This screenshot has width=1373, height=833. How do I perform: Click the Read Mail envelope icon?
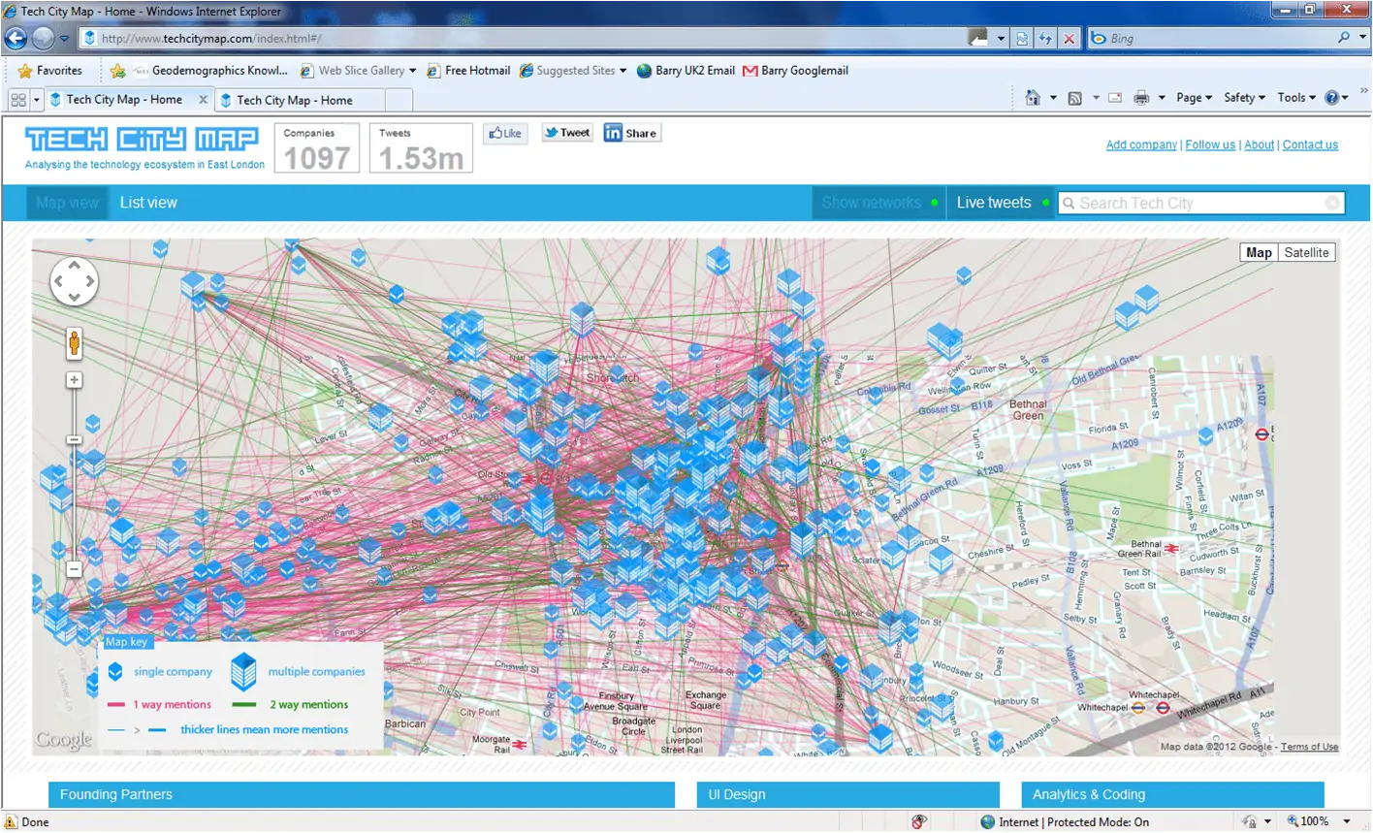pos(1115,98)
